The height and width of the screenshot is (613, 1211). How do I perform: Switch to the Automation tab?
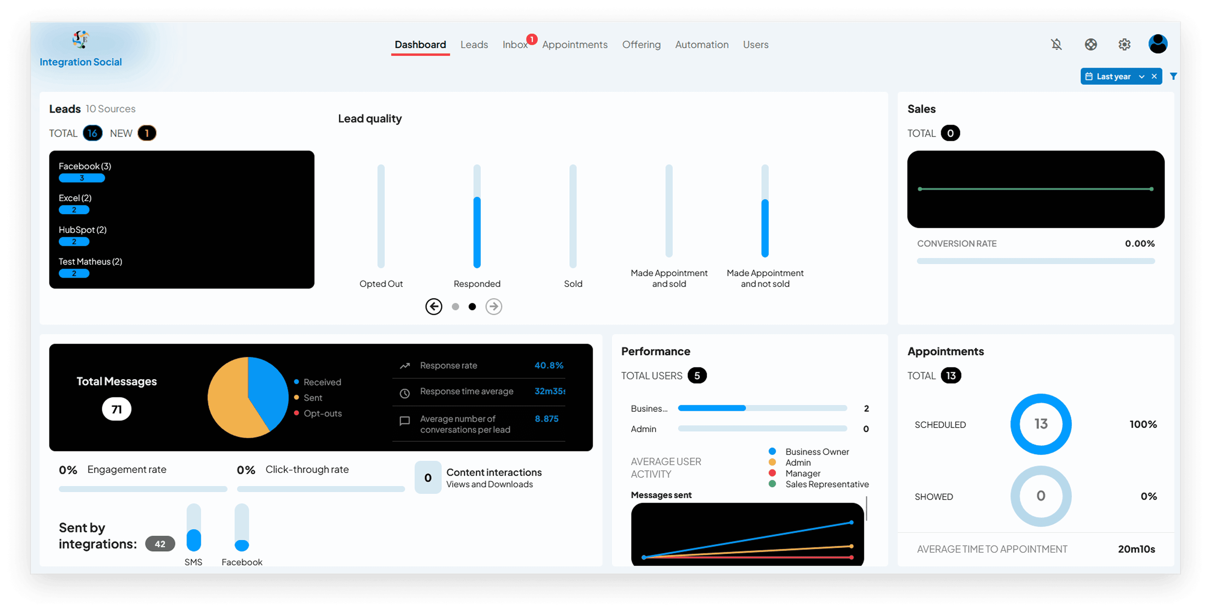(x=701, y=45)
